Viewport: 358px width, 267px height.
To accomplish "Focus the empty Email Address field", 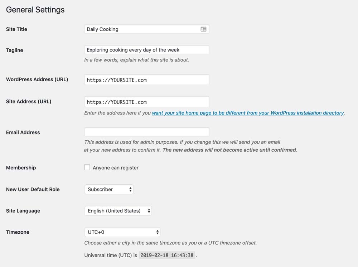I will pyautogui.click(x=146, y=132).
